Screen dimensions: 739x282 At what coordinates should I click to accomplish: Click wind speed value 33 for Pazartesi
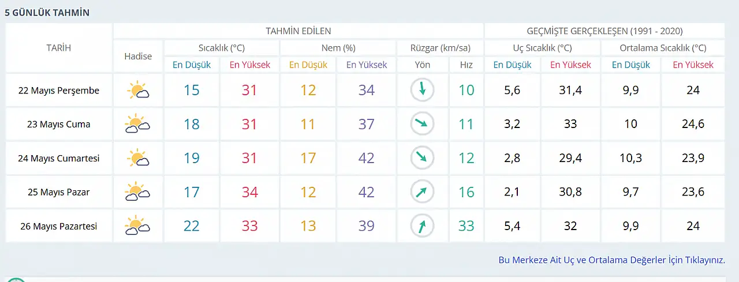[466, 226]
